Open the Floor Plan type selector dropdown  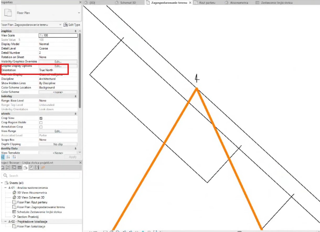coord(79,13)
